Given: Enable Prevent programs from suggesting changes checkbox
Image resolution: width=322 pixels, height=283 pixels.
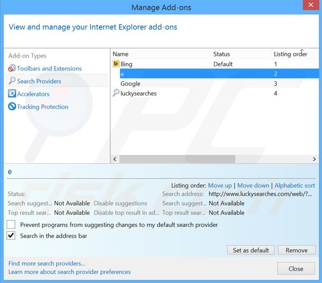Looking at the screenshot, I should [11, 224].
